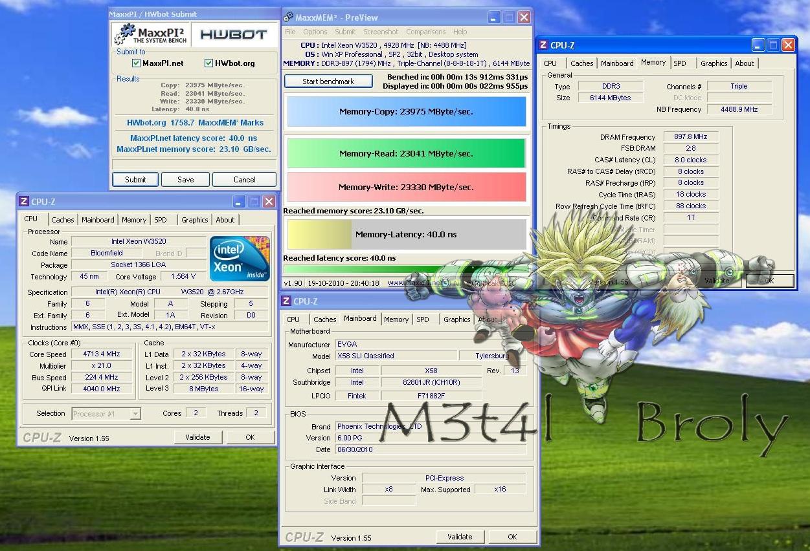This screenshot has width=810, height=551.
Task: Open the Comparisons menu in MaxxMEM²
Action: tap(425, 32)
